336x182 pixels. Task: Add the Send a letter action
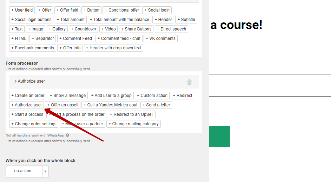pyautogui.click(x=156, y=105)
